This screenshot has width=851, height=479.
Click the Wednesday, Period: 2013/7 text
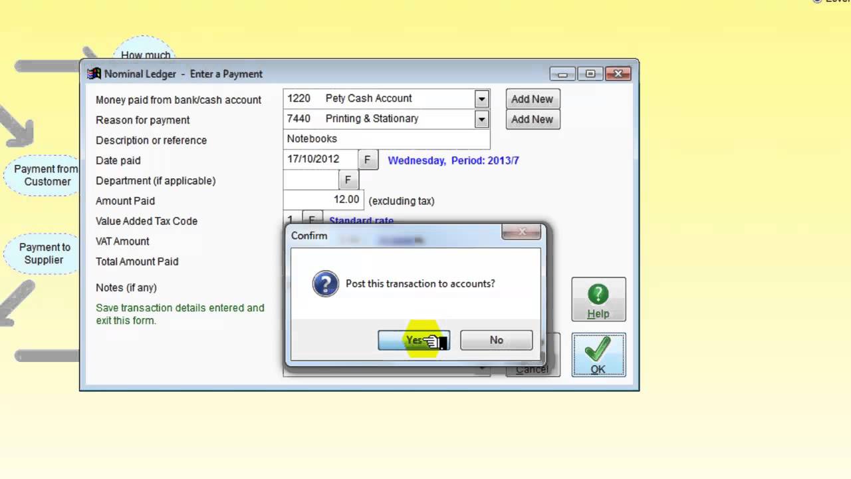pos(453,160)
